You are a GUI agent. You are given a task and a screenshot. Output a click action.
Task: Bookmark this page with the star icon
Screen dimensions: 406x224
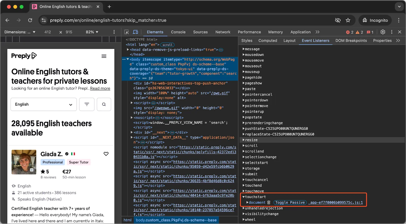(348, 20)
